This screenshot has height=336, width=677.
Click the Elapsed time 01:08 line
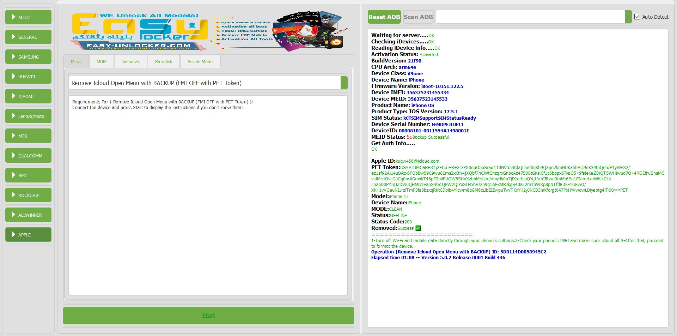click(438, 258)
